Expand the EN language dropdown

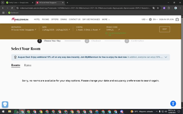(155, 19)
